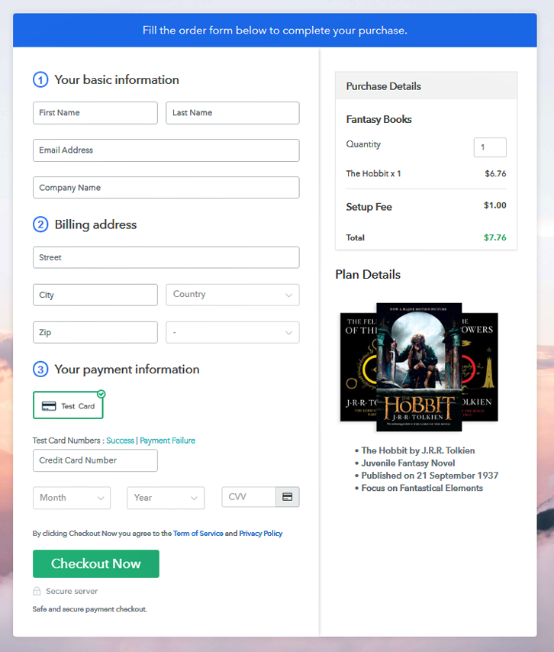Click the step 2 circle icon
Image resolution: width=554 pixels, height=652 pixels.
[x=40, y=224]
